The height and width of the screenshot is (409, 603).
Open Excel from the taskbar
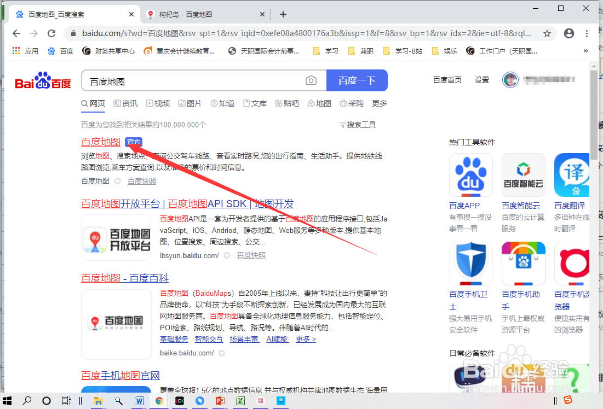point(240,401)
